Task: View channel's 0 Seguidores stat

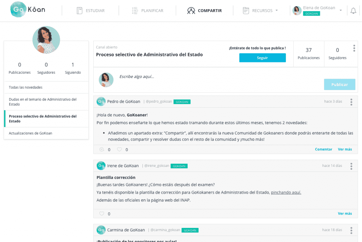Action: 337,54
